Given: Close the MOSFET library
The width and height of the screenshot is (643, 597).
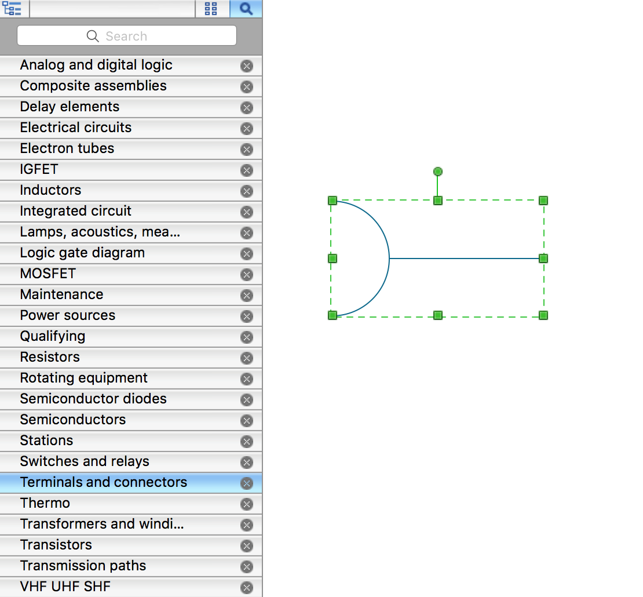Looking at the screenshot, I should coord(246,275).
